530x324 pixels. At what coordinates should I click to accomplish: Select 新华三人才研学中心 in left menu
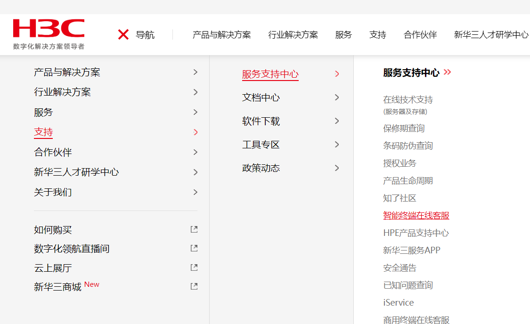pos(76,172)
